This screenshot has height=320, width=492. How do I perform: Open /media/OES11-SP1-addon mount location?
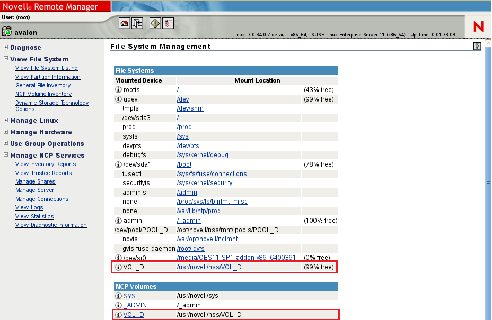236,258
